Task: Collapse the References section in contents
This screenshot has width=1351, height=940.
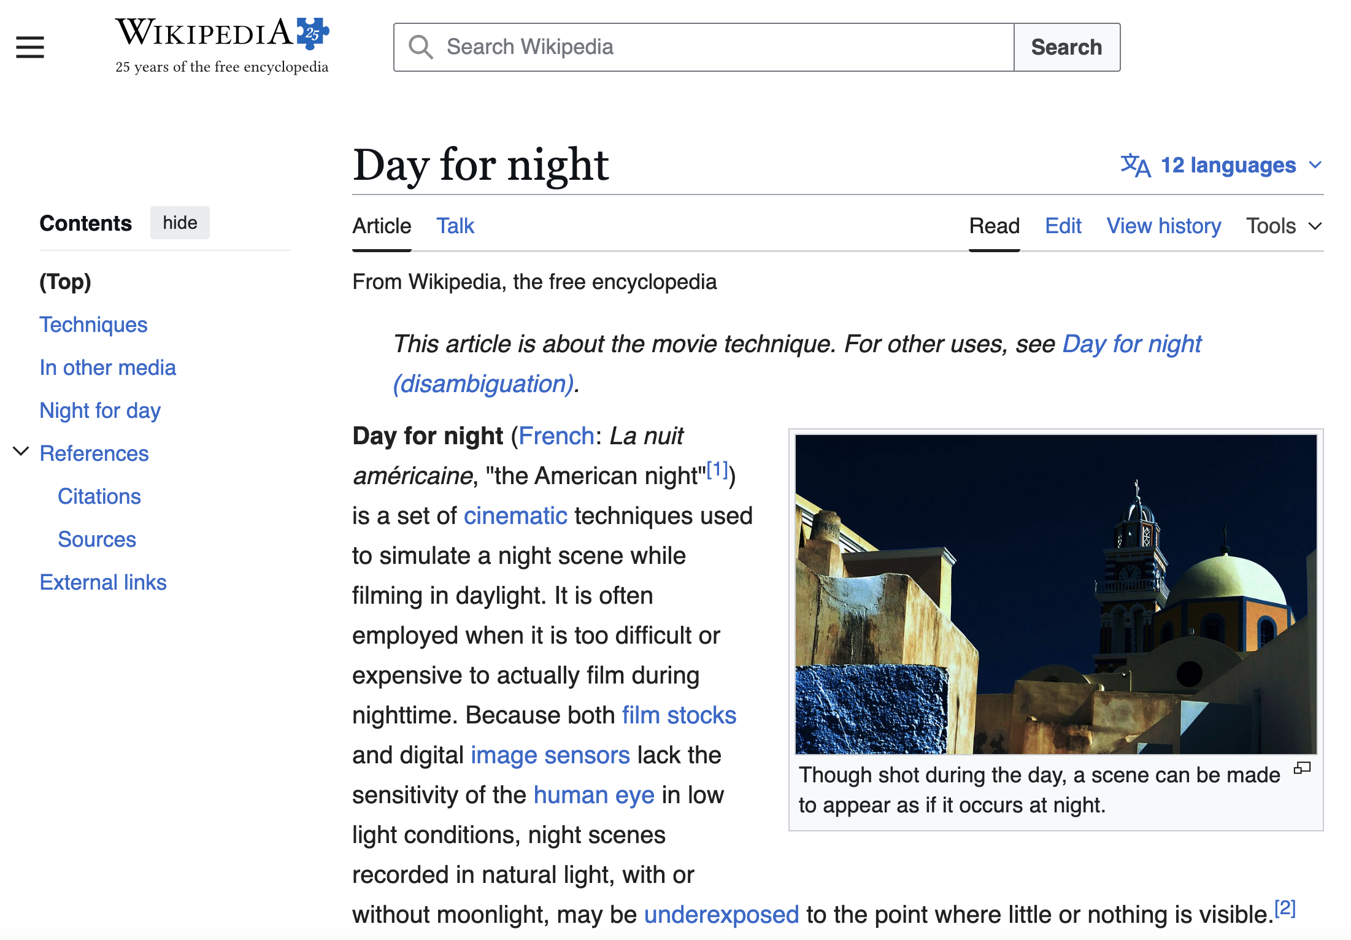Action: pos(21,452)
